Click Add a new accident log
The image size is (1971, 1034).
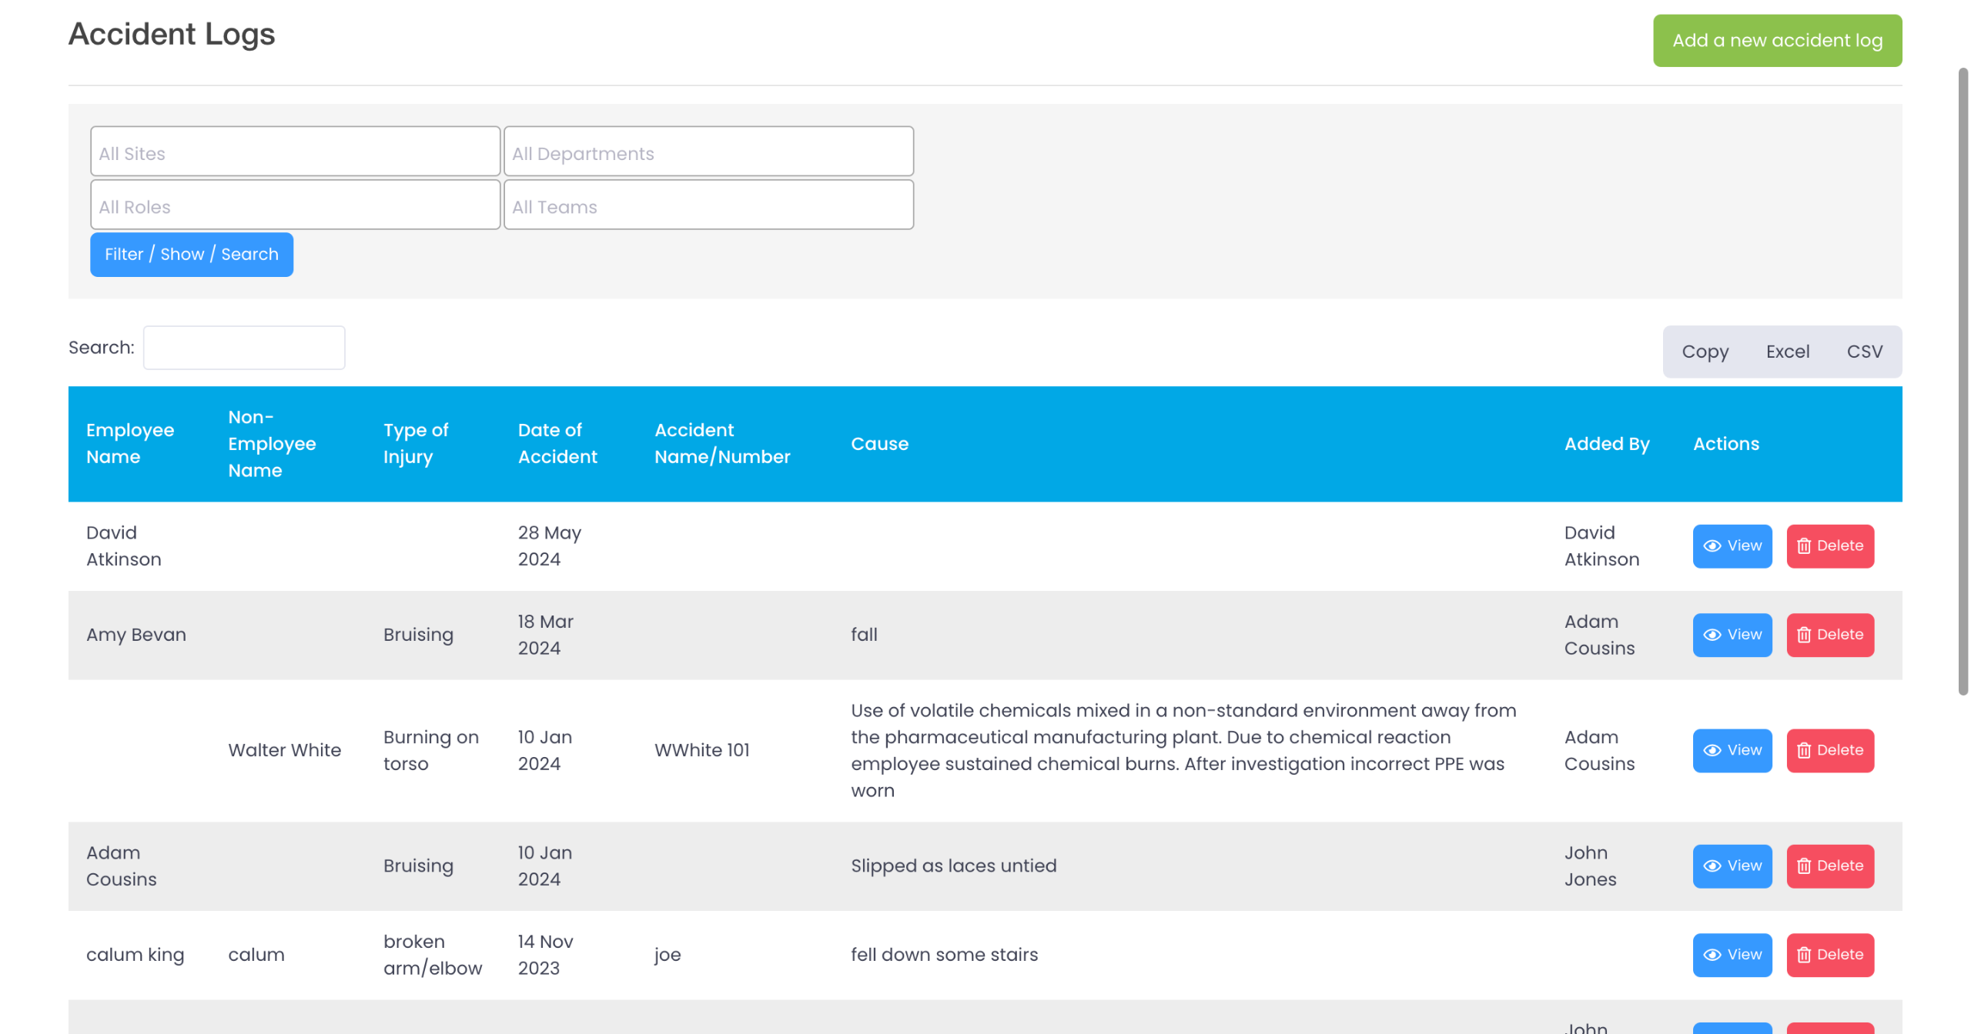pyautogui.click(x=1776, y=41)
